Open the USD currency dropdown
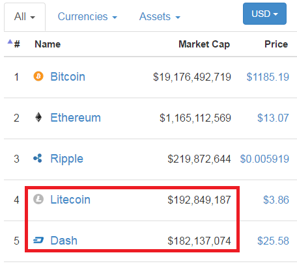The image size is (297, 268). [x=264, y=14]
